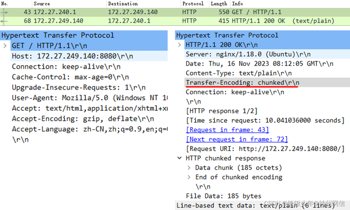Viewport: 350px width, 210px height.
Task: Expand the HTTP/1.1 200 OK status line
Action: coord(179,45)
